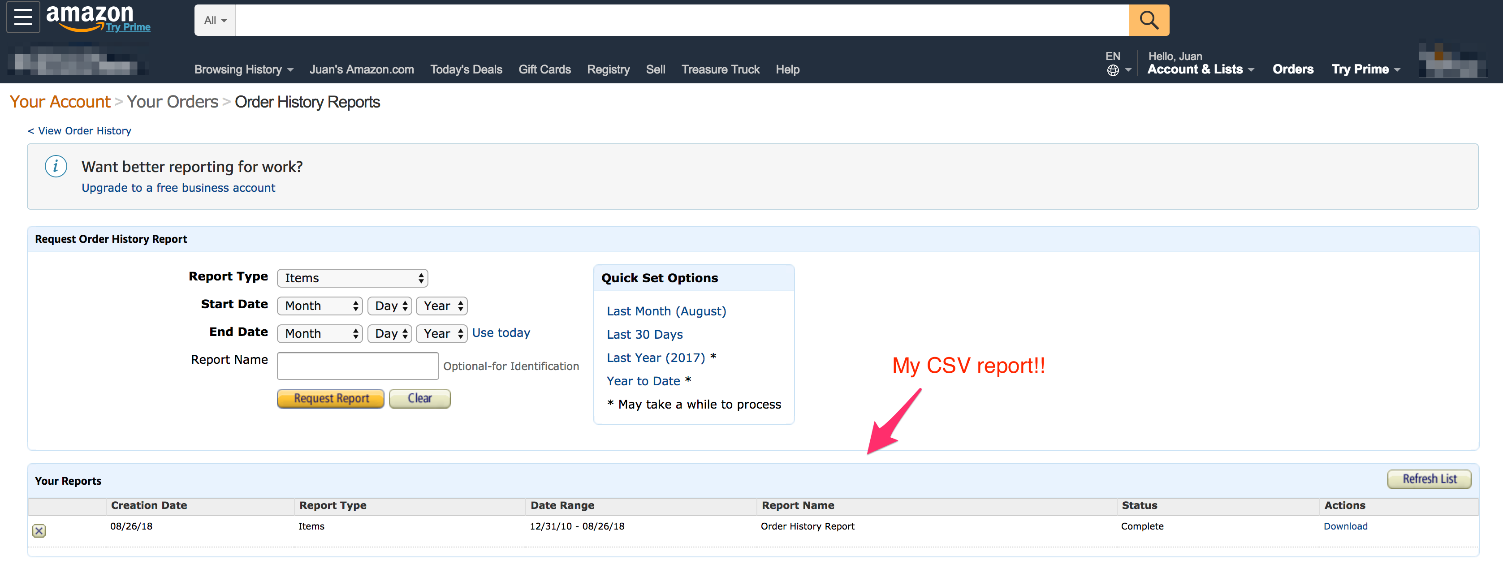1503x586 pixels.
Task: Open the End Date Month dropdown
Action: point(320,334)
